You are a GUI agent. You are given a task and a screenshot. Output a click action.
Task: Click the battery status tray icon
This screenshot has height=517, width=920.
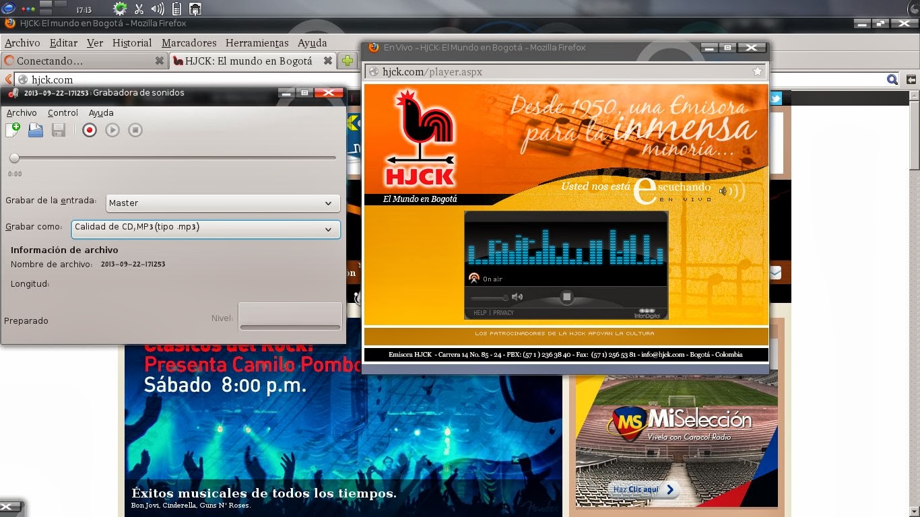coord(176,9)
